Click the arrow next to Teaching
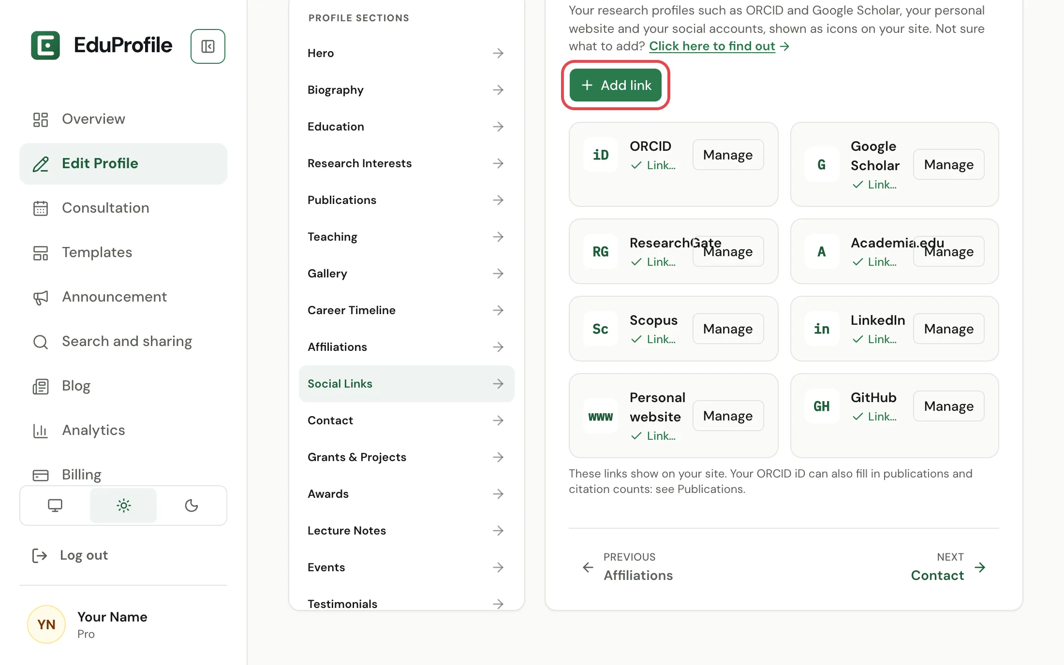 (x=498, y=237)
